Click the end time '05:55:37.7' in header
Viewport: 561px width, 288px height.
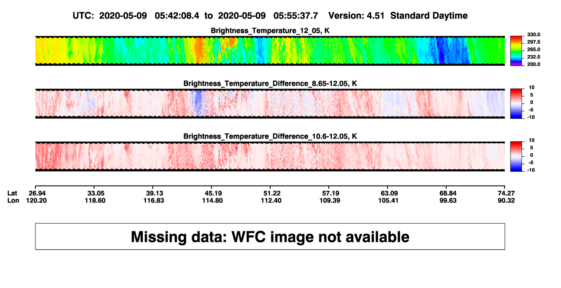[296, 16]
